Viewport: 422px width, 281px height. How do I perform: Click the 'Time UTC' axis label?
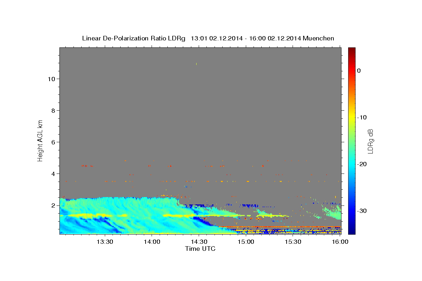(x=200, y=249)
